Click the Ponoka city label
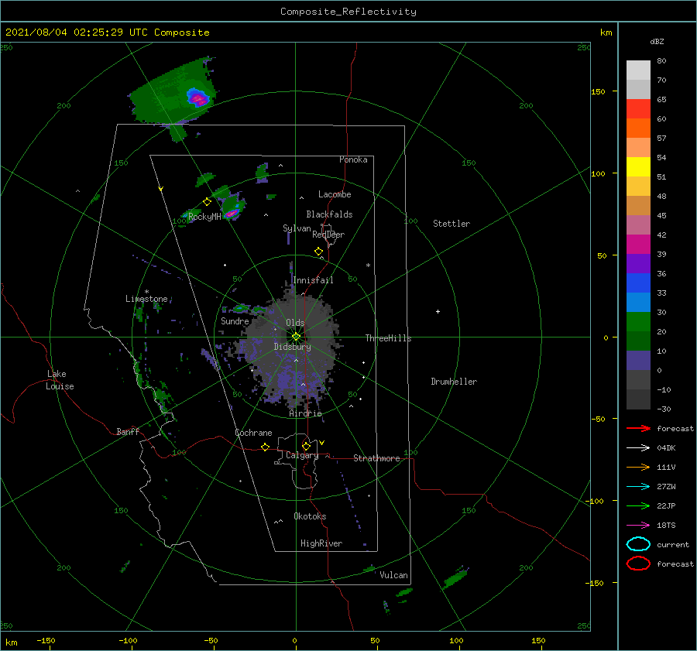This screenshot has height=651, width=697. click(x=353, y=159)
